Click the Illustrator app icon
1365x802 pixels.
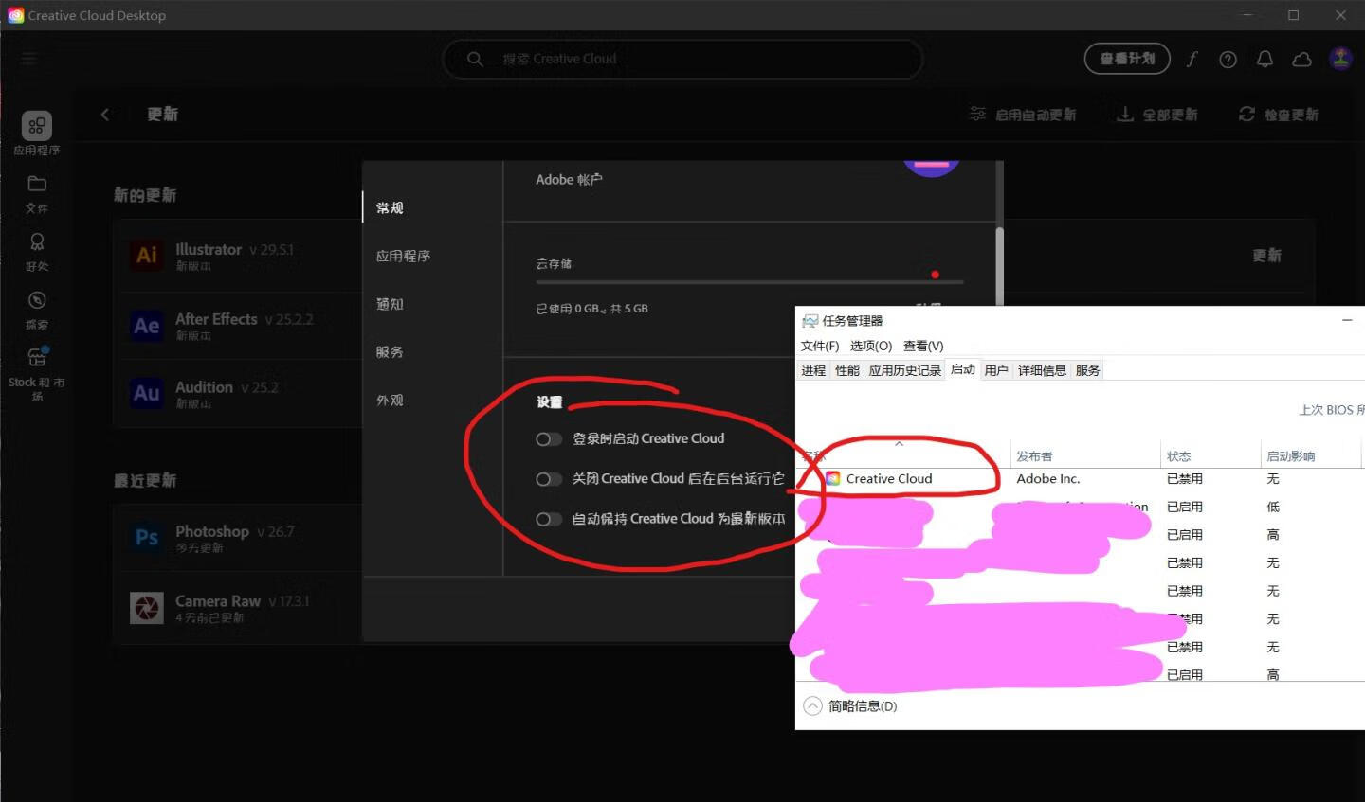pyautogui.click(x=147, y=256)
